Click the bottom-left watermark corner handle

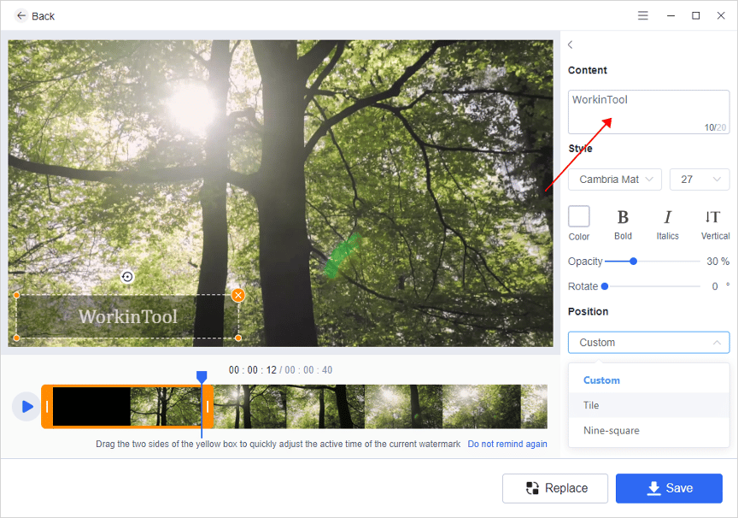16,338
